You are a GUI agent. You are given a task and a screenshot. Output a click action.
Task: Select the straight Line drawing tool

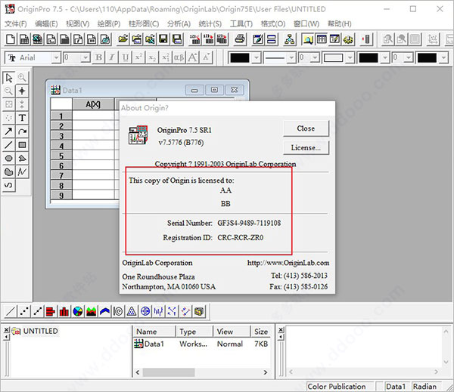coord(8,145)
